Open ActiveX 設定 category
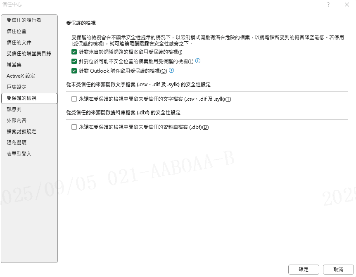 click(x=21, y=76)
